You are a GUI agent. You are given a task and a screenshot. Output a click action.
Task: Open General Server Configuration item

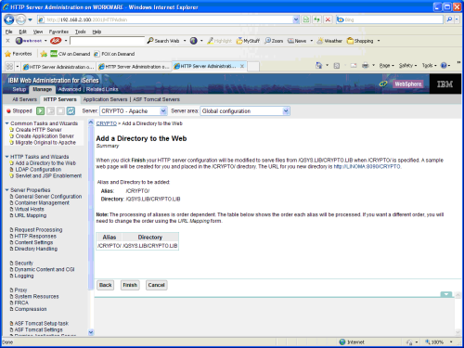48,197
